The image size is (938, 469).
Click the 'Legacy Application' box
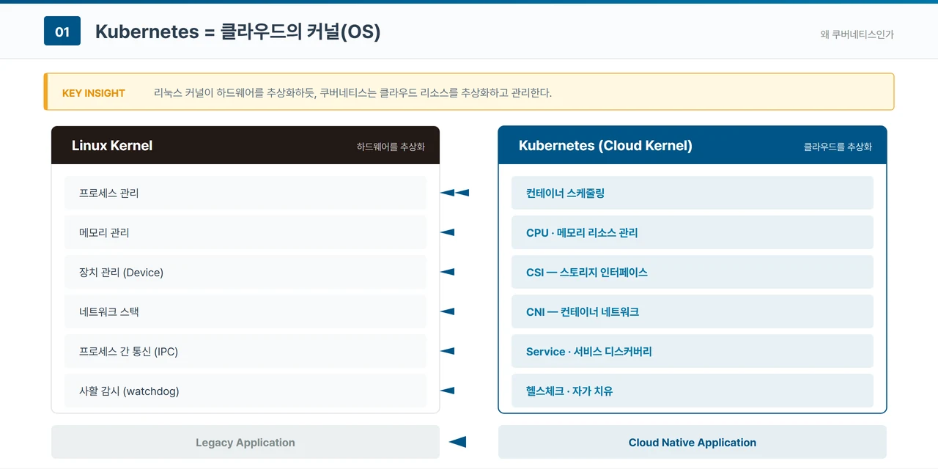tap(245, 442)
